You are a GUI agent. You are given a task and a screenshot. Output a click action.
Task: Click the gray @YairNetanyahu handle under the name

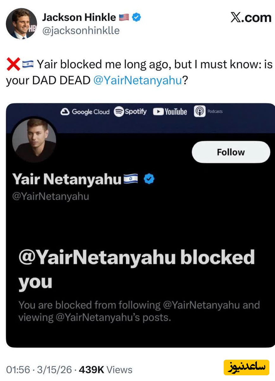50,197
